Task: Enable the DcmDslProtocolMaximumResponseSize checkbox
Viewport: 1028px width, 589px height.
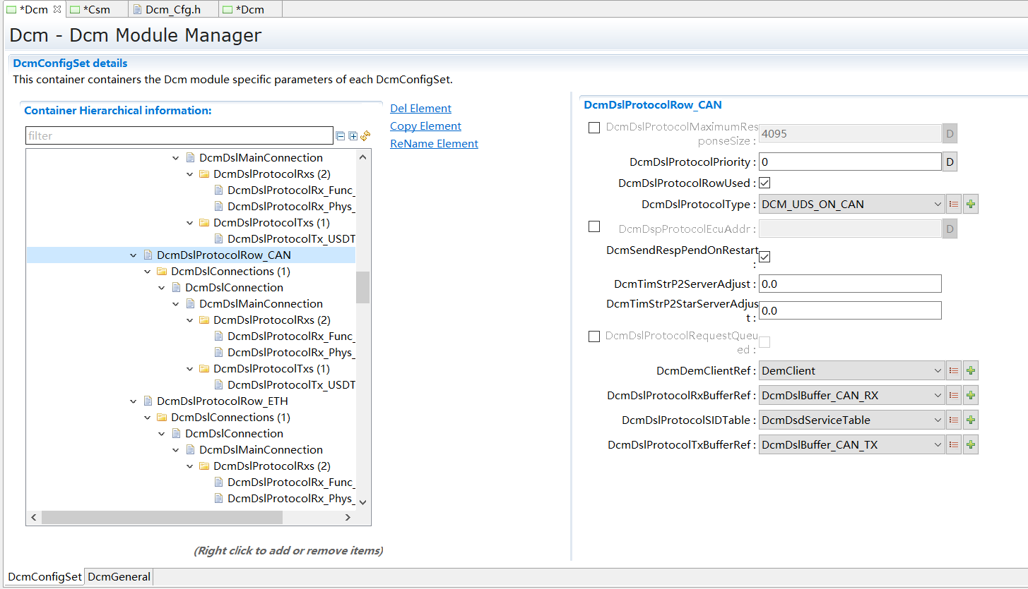Action: (594, 128)
